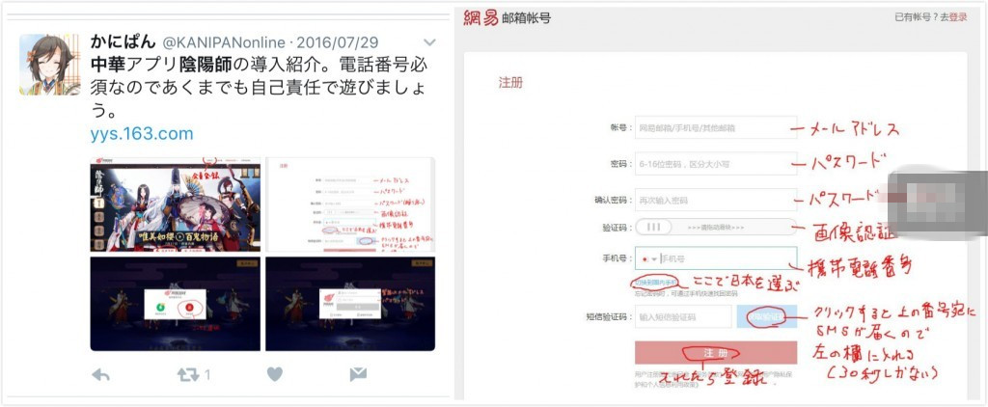Click the 短信验证码 SMS code input field
Image resolution: width=988 pixels, height=407 pixels.
(683, 317)
